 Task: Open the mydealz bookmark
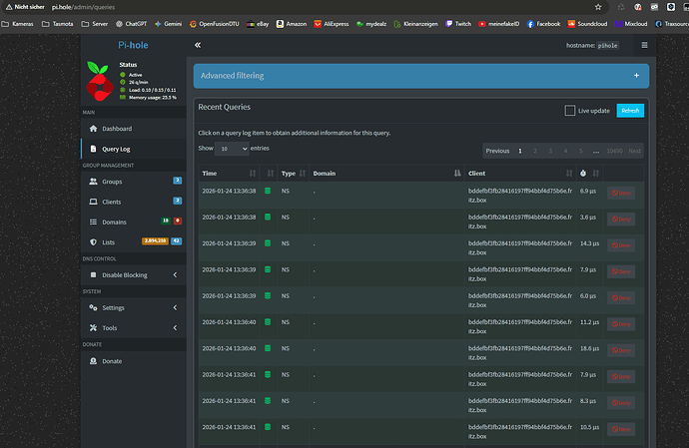tap(371, 24)
